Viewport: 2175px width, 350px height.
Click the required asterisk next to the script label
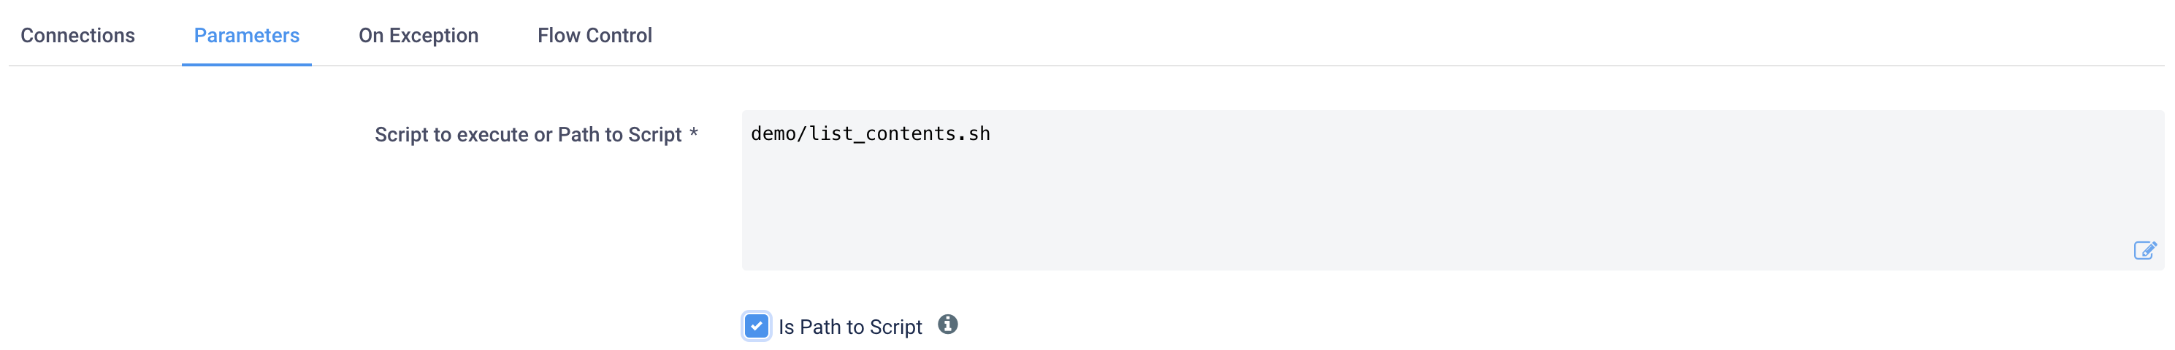(693, 133)
